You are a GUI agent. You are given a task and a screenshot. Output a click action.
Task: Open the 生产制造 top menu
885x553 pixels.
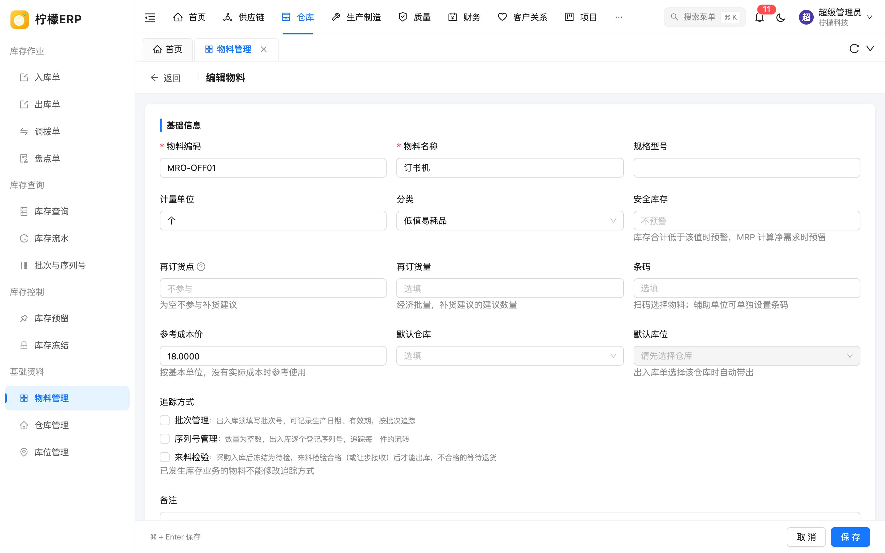click(x=356, y=17)
